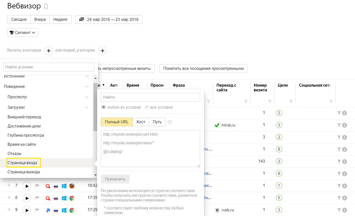This screenshot has width=355, height=216.
Task: Select Внешний переход condition
Action: tap(24, 117)
